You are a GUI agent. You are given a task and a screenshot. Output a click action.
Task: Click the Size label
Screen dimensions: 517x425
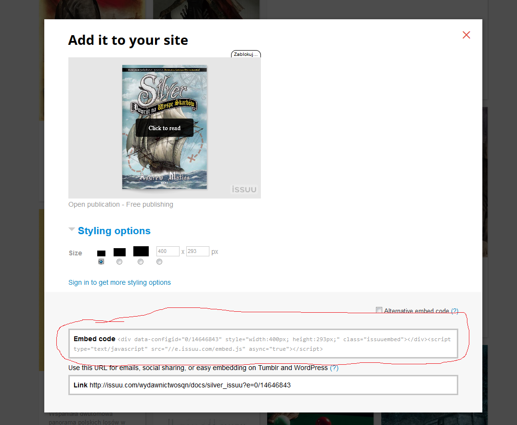(x=75, y=253)
